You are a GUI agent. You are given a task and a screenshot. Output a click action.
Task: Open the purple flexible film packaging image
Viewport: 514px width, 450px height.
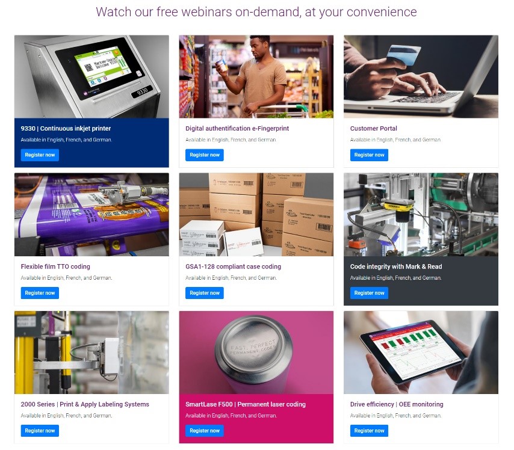pos(91,215)
